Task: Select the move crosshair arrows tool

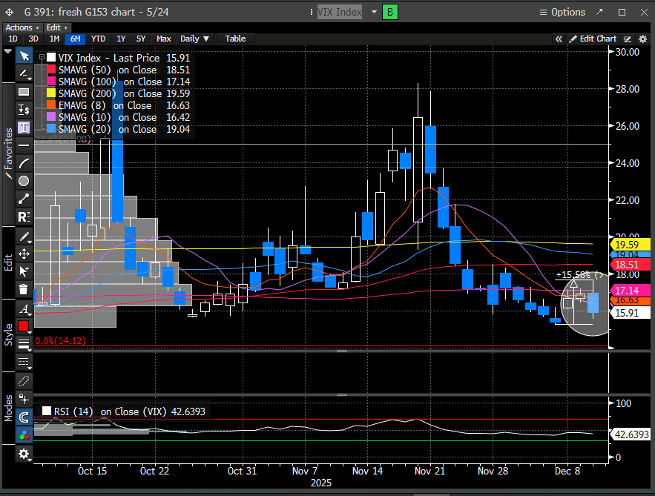Action: pos(24,254)
